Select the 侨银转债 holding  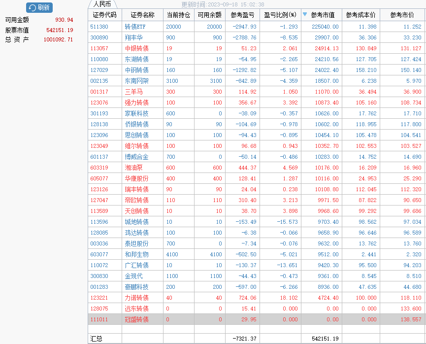[x=136, y=124]
